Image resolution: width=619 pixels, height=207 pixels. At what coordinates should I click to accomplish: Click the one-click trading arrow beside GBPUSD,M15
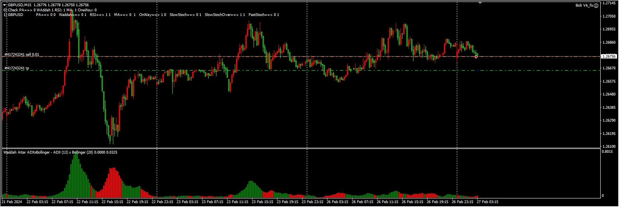coord(5,5)
